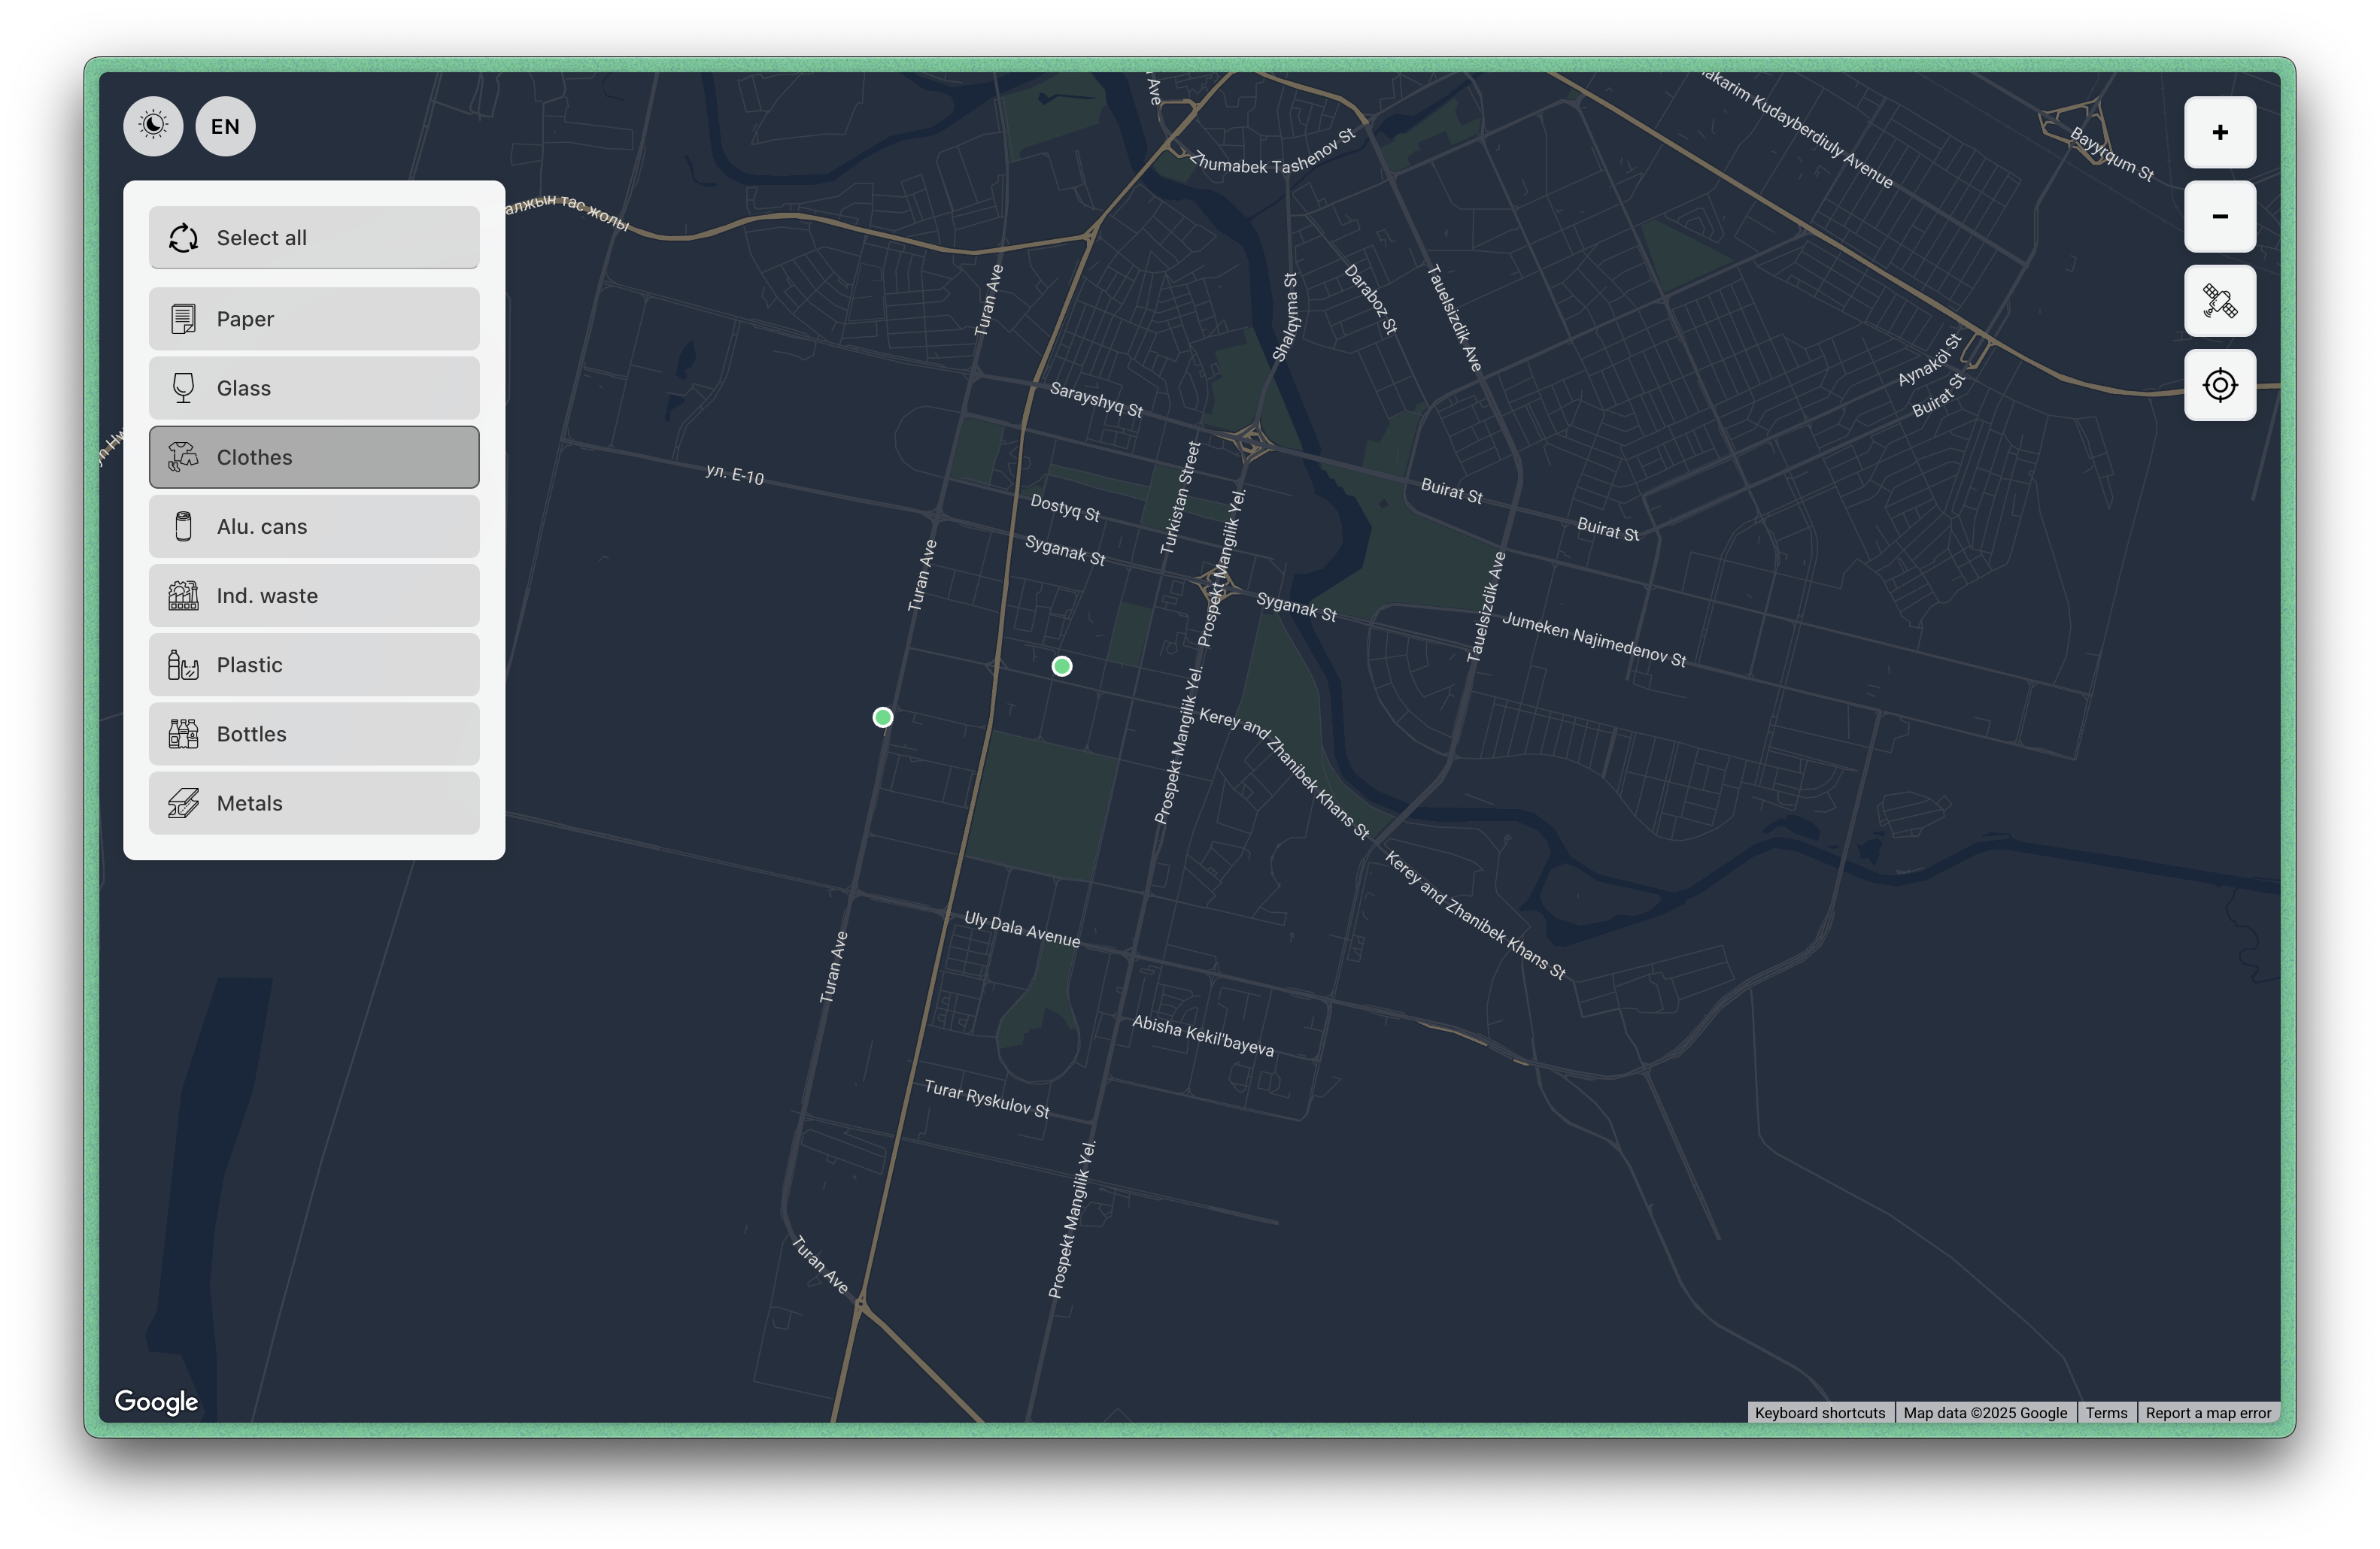Viewport: 2380px width, 1549px height.
Task: Toggle the Metals category
Action: pyautogui.click(x=314, y=804)
